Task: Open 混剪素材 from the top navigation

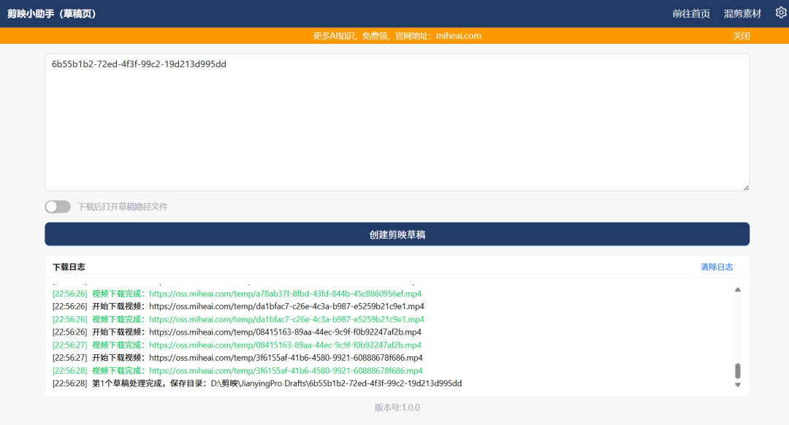Action: 742,14
